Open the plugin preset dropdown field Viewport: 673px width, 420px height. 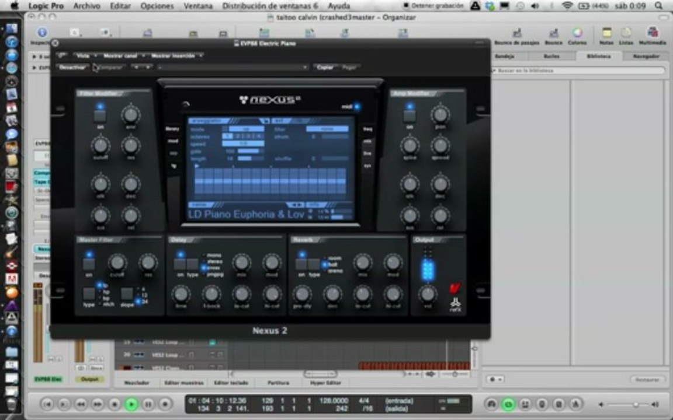(x=232, y=67)
